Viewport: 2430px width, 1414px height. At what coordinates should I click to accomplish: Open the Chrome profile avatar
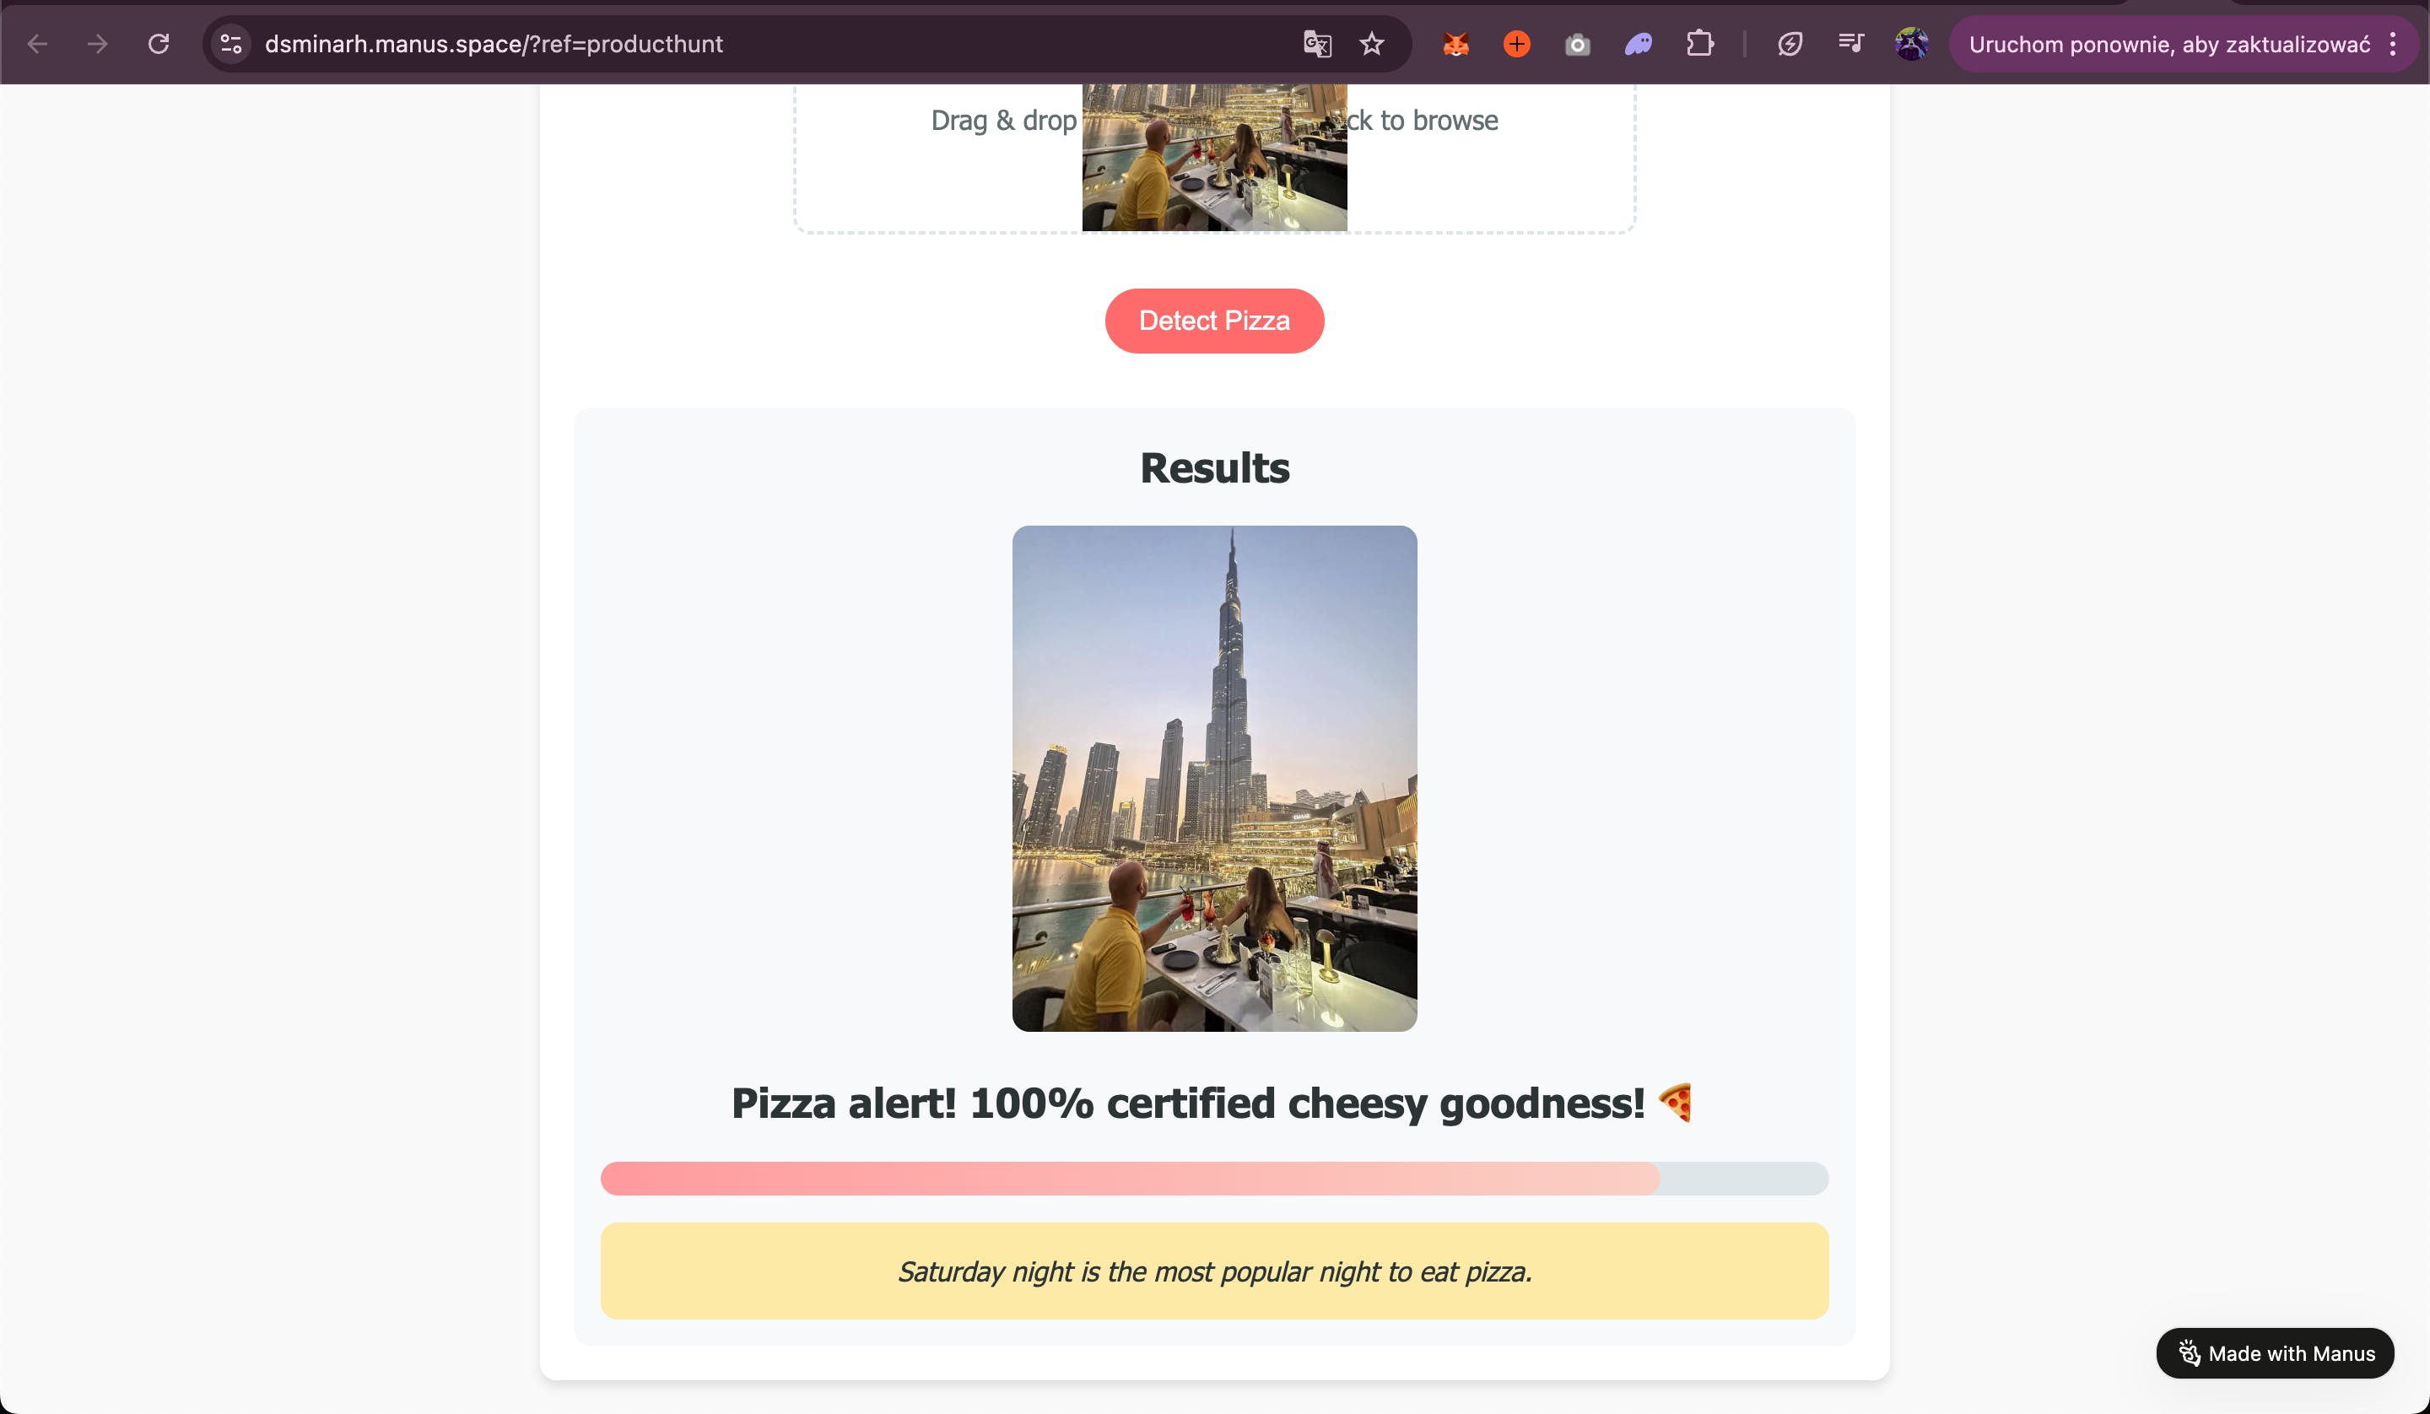[x=1911, y=45]
